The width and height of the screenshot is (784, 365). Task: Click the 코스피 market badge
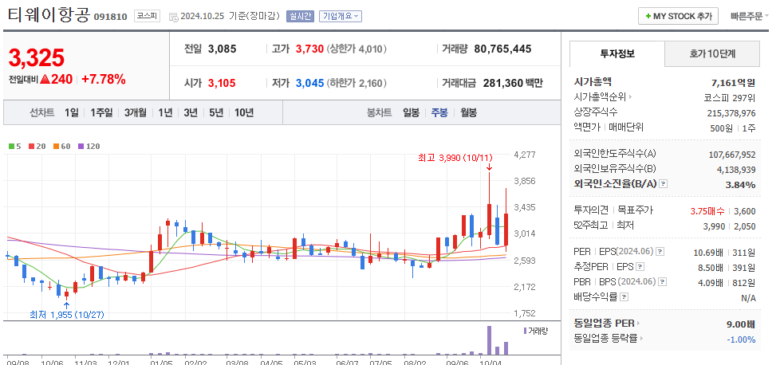click(147, 17)
